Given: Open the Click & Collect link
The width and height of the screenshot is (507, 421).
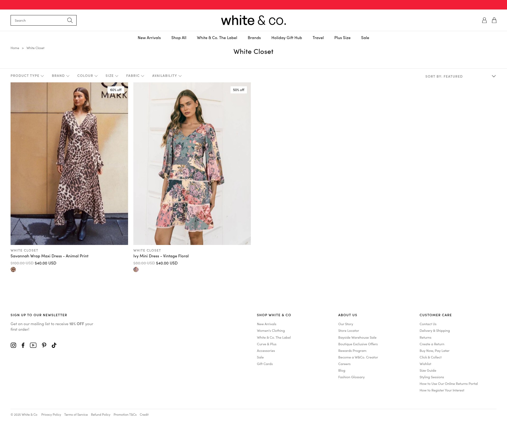Looking at the screenshot, I should click(x=430, y=357).
